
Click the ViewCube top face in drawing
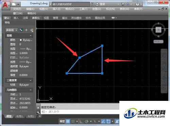click(x=158, y=30)
